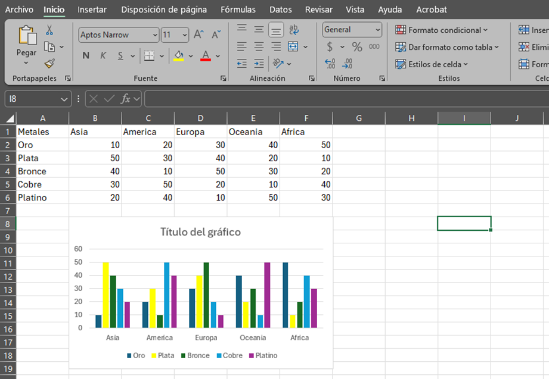Open Alineación dialog launcher
The height and width of the screenshot is (379, 549).
point(311,79)
